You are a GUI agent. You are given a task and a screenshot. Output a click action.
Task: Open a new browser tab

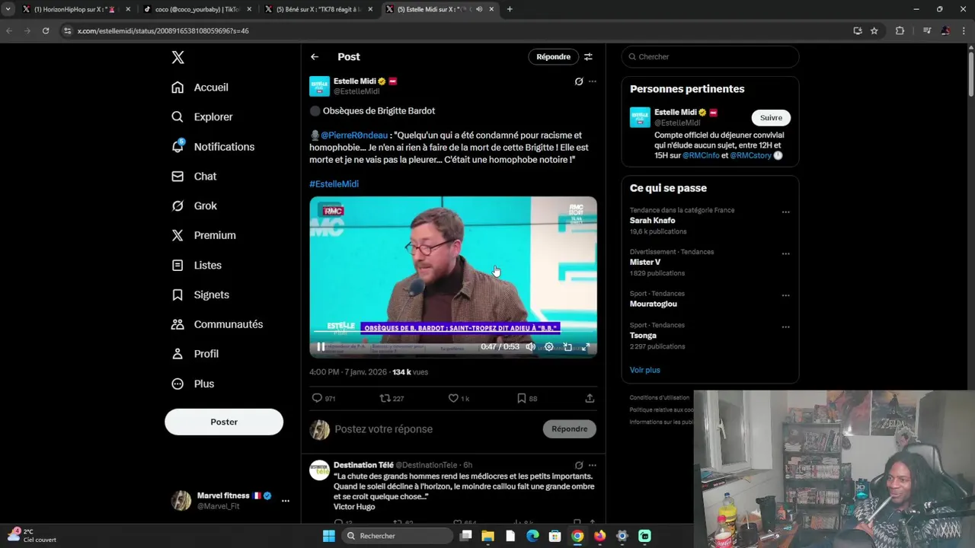(510, 9)
